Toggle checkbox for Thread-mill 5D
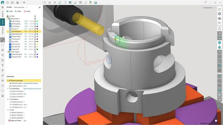 click(35, 57)
